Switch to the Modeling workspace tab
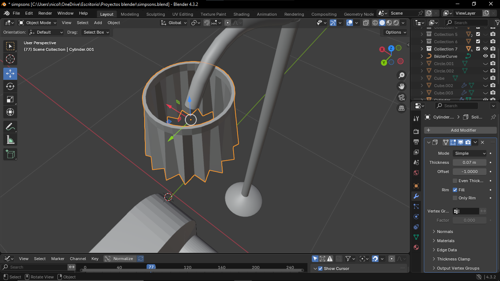 (130, 14)
